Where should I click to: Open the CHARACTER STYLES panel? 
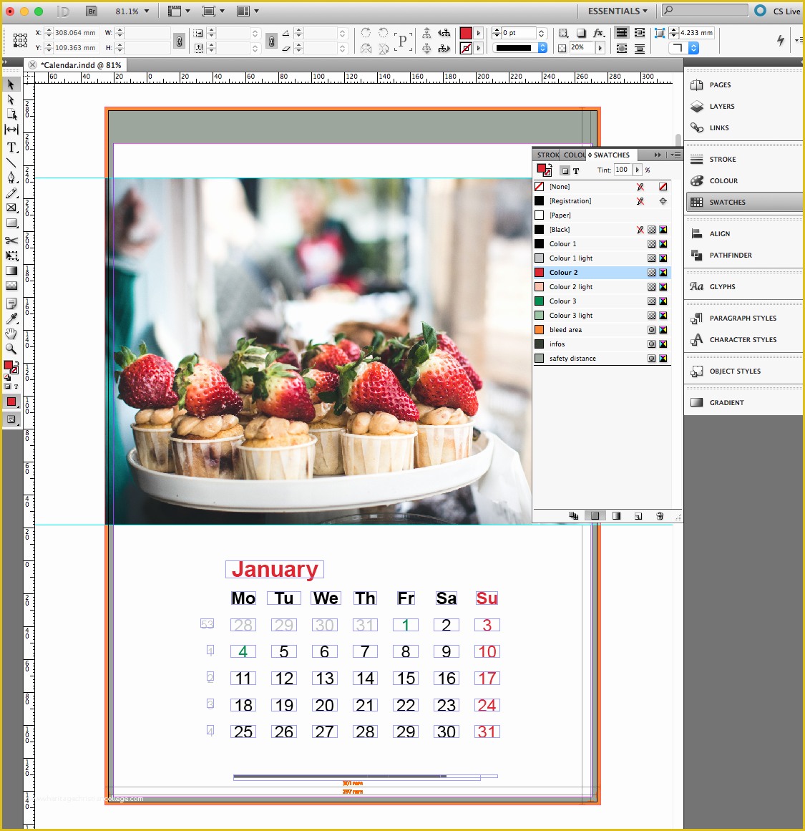click(x=743, y=339)
